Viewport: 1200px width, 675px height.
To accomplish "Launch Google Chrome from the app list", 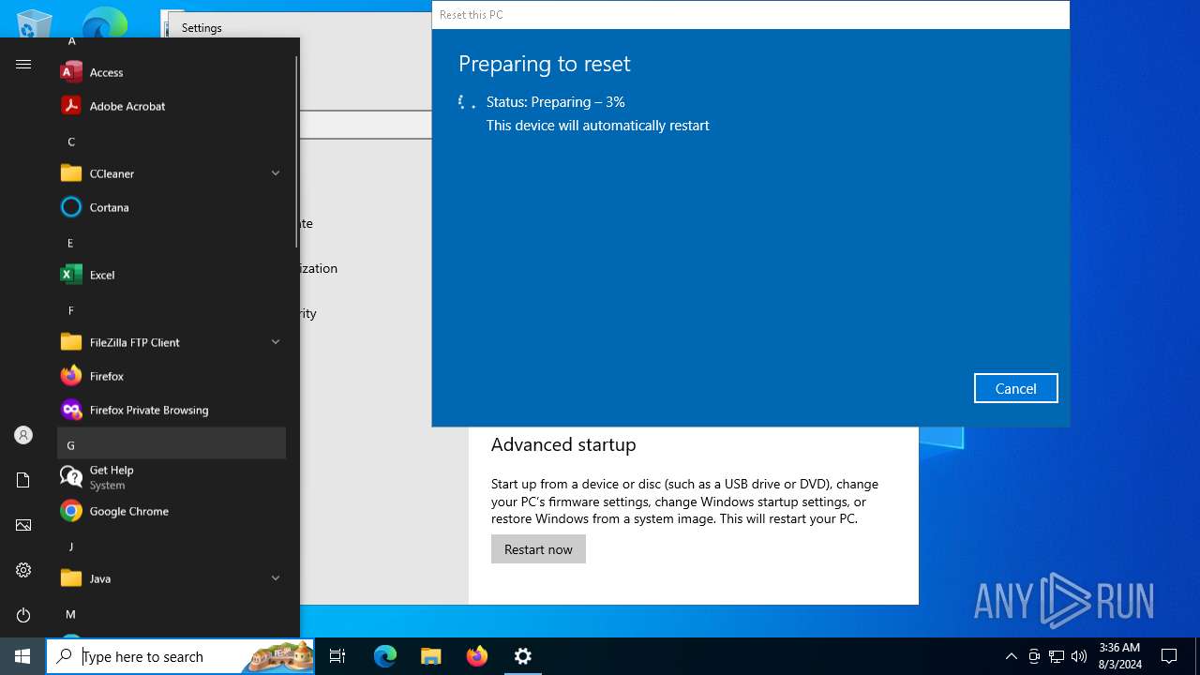I will 172,511.
